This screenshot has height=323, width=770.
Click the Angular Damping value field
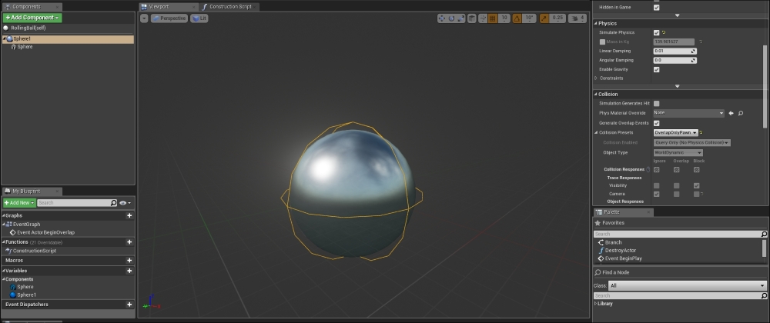click(x=675, y=60)
